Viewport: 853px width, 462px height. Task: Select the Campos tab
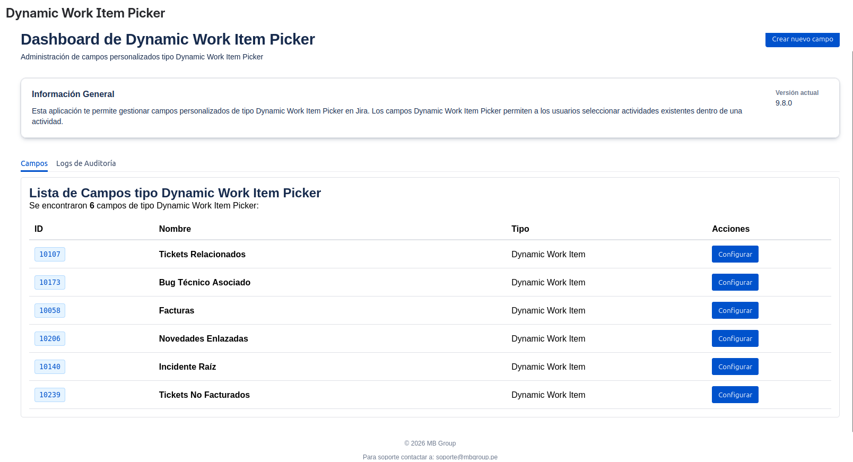(34, 163)
